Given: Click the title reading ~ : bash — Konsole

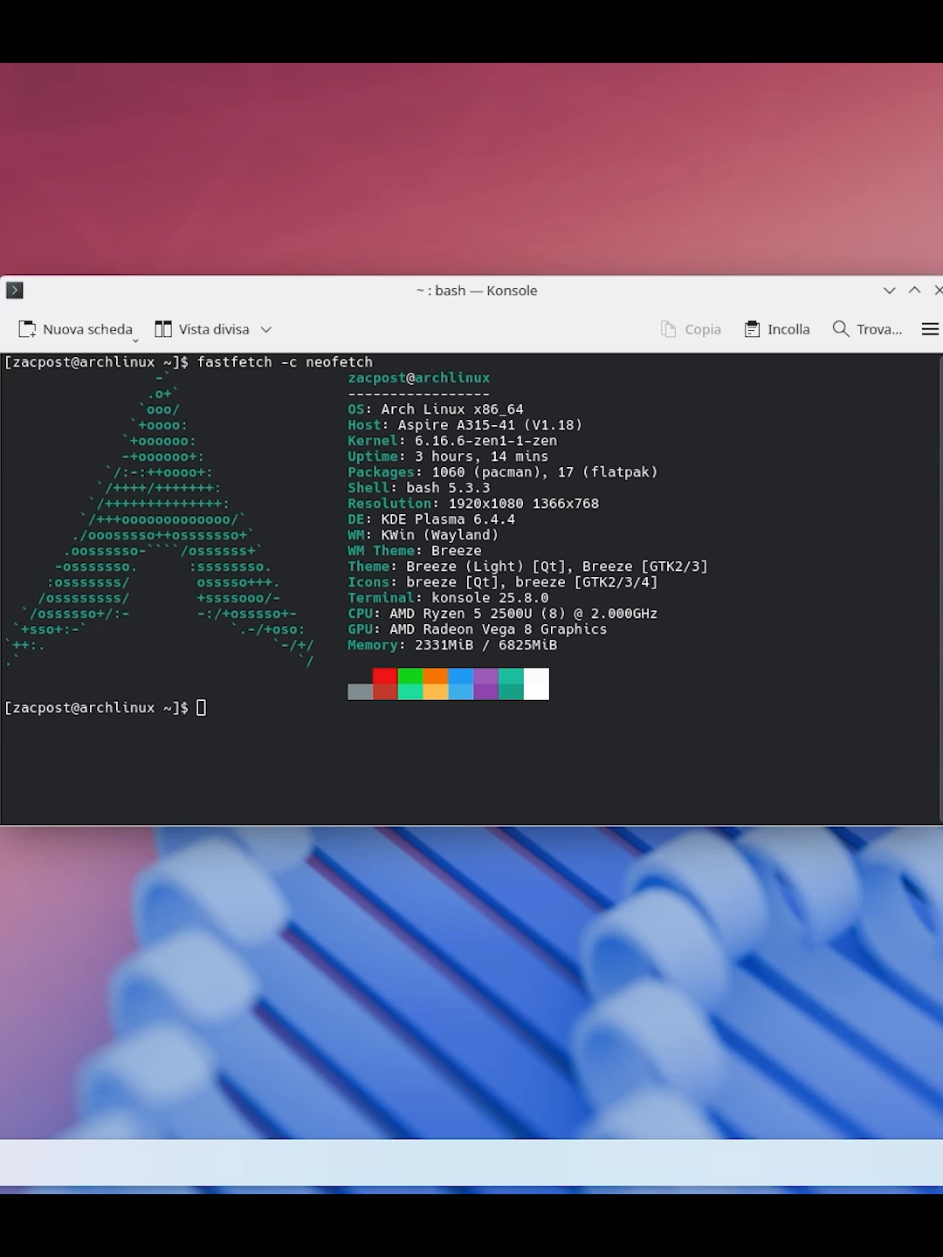Looking at the screenshot, I should click(477, 290).
